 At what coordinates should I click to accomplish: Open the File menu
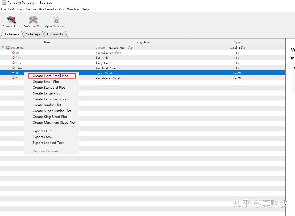click(3, 9)
